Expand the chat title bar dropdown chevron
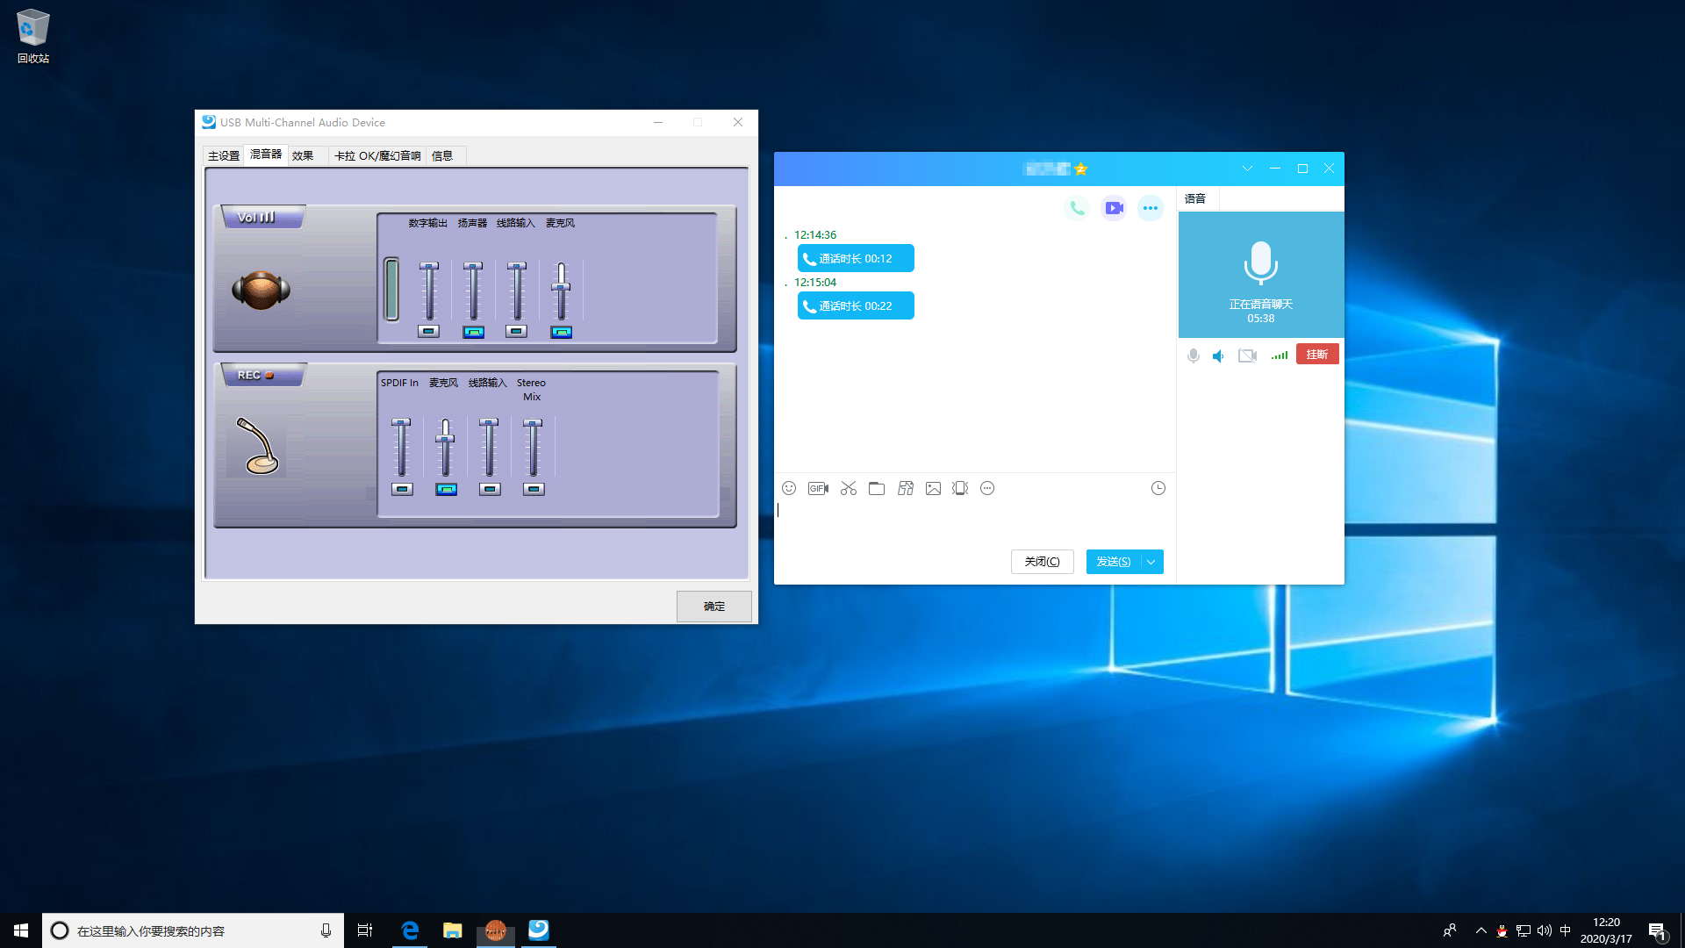 point(1247,169)
